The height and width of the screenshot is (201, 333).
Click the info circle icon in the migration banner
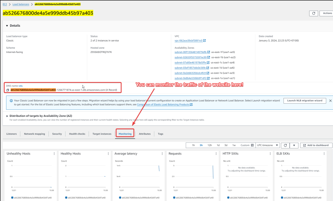tap(11, 101)
